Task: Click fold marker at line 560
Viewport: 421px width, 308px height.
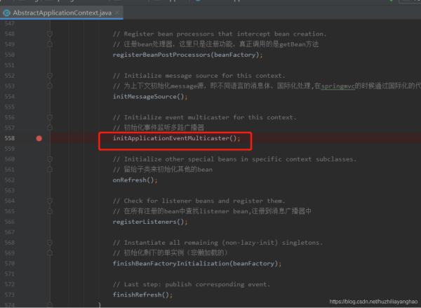Action: [50, 159]
